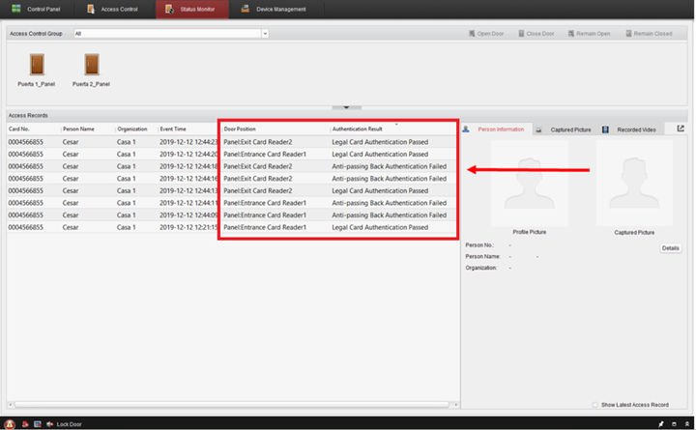
Task: Click the Remain Closed button
Action: (x=649, y=34)
